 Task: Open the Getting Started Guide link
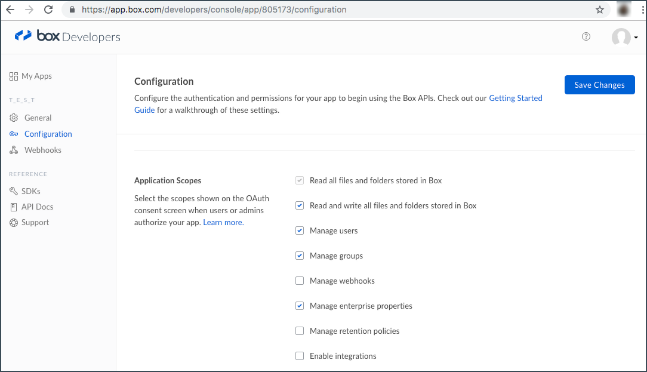coord(515,99)
